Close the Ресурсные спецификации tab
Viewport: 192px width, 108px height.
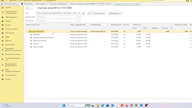(x=68, y=4)
